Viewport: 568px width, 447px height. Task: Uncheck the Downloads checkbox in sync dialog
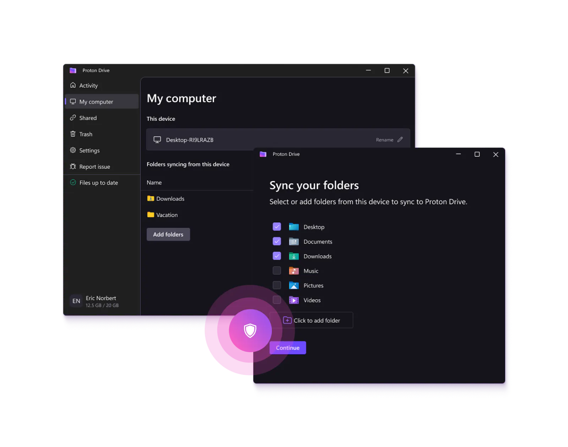[277, 256]
